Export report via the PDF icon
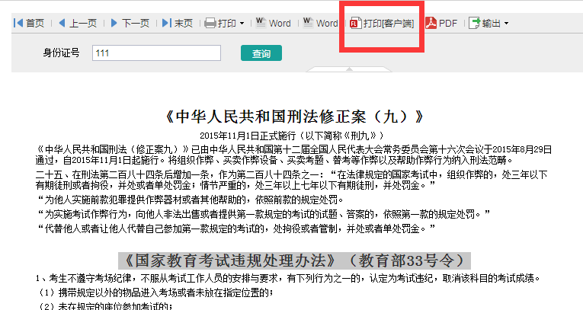 point(431,24)
